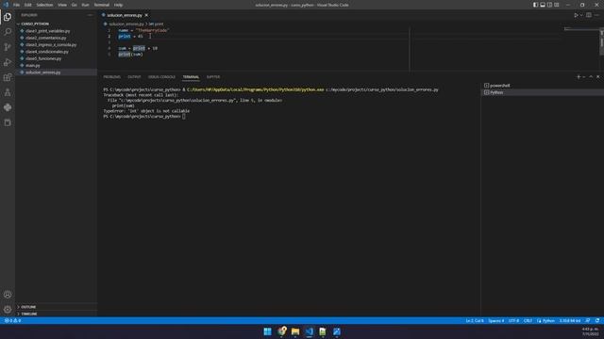This screenshot has height=339, width=604.
Task: Split the editor to the right
Action: click(x=589, y=15)
